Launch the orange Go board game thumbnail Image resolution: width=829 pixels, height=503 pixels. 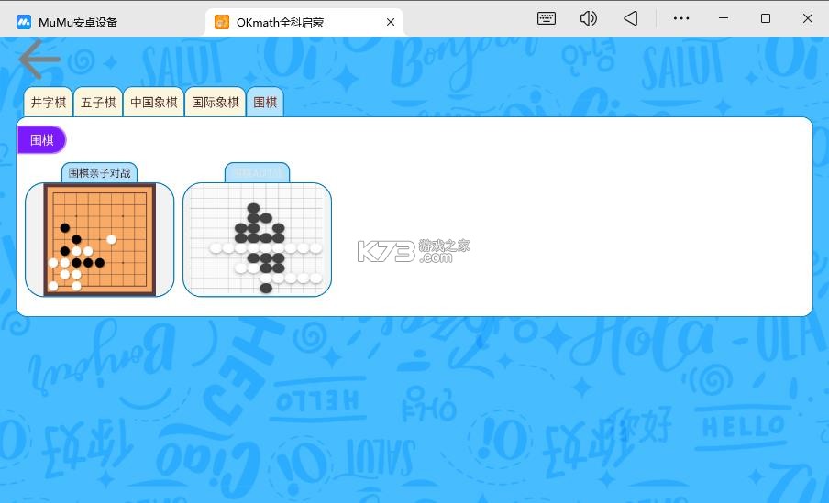99,239
